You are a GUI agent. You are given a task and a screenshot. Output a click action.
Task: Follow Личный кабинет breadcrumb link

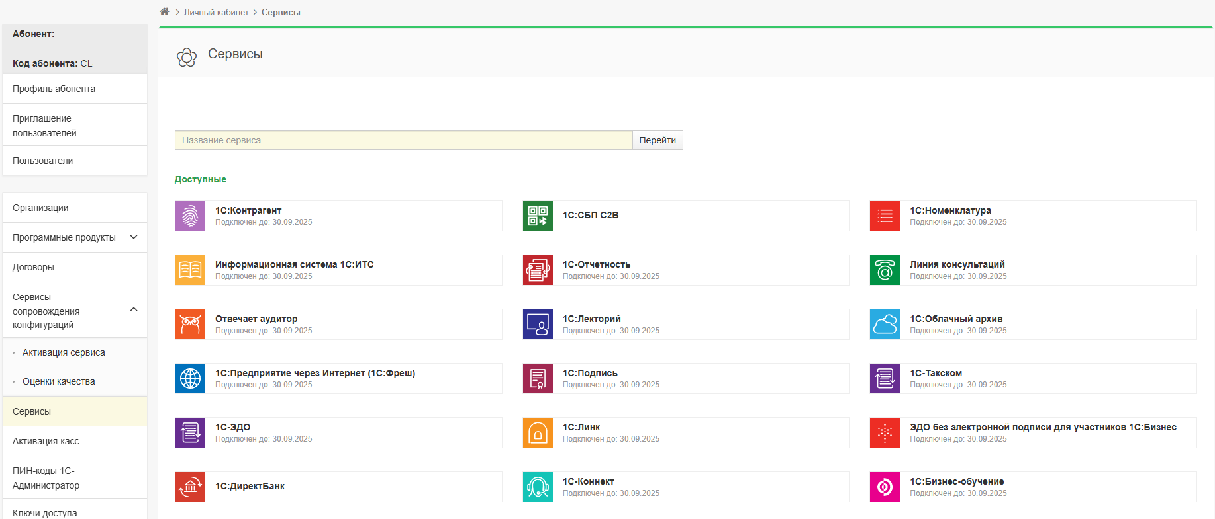[x=217, y=12]
